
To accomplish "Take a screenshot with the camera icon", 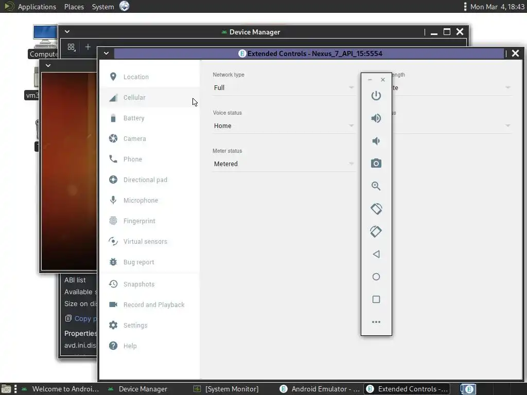I will click(x=376, y=163).
